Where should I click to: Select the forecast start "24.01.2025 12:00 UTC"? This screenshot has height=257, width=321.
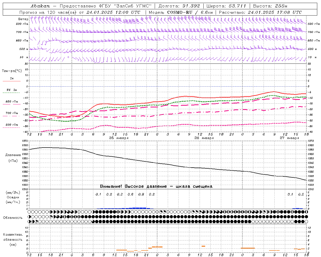(113, 12)
